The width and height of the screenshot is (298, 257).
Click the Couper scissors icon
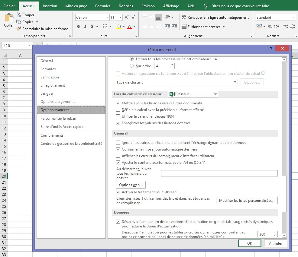(19, 15)
